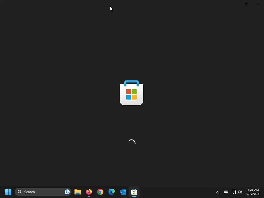Screen dimensions: 264x198
Task: Open network status tray icon
Action: click(234, 192)
